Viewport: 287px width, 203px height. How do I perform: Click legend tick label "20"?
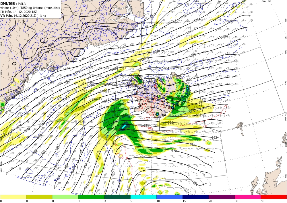point(210,201)
